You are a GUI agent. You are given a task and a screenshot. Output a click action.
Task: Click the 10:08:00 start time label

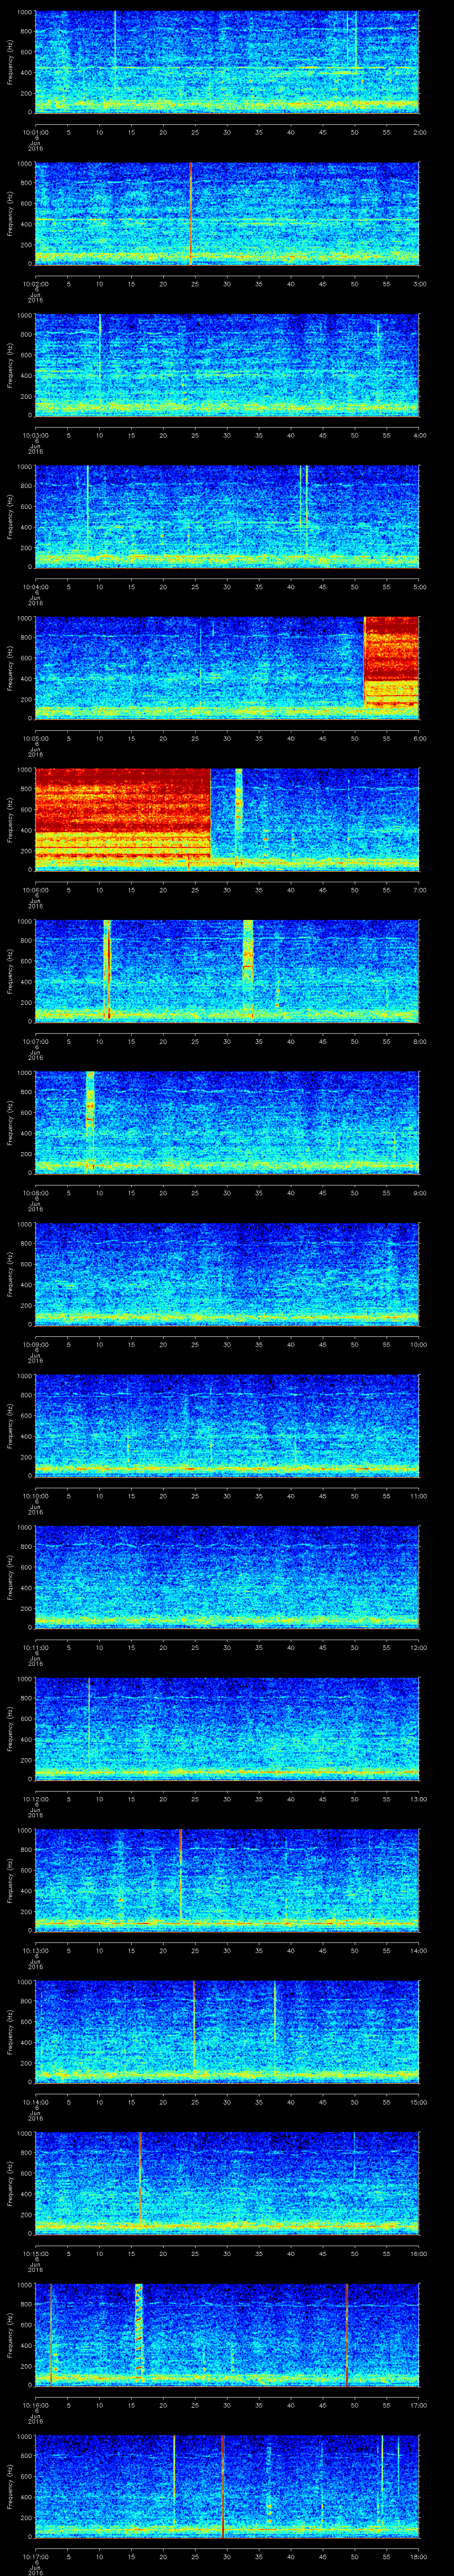(x=35, y=1193)
